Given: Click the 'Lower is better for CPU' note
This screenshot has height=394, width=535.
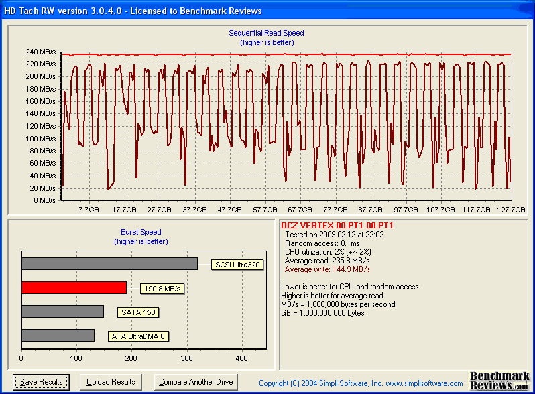Looking at the screenshot, I should (x=351, y=287).
